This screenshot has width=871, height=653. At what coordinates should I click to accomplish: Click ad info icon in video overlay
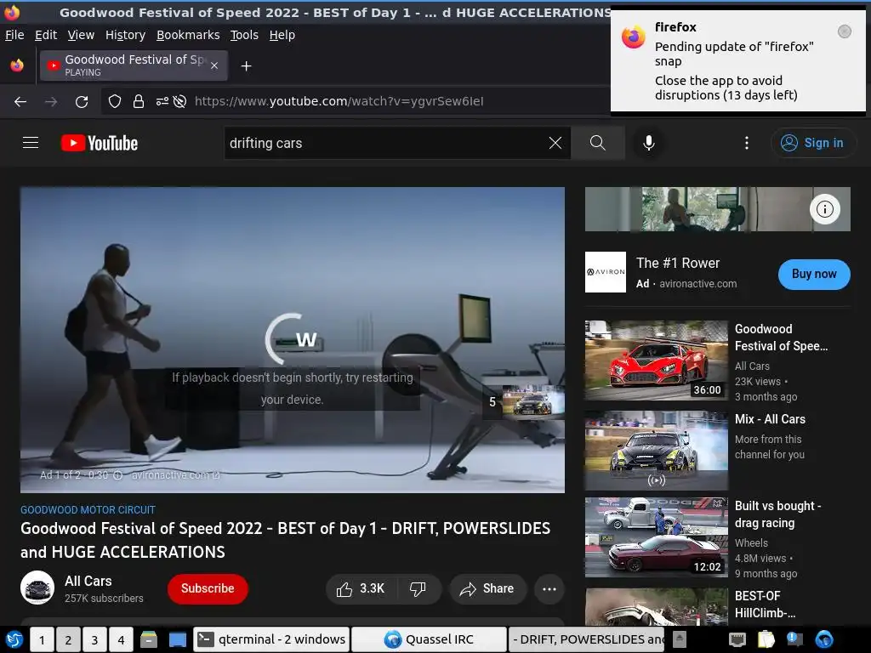click(x=117, y=475)
